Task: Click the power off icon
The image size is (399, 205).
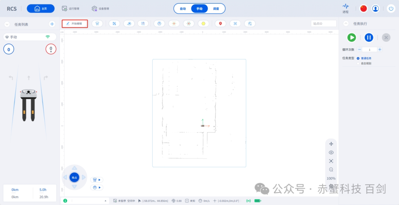Action: [391, 8]
